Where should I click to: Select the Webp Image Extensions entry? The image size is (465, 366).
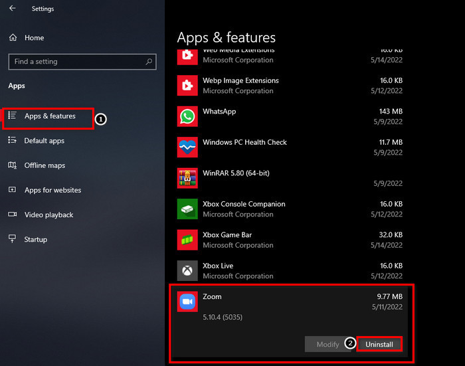[240, 80]
